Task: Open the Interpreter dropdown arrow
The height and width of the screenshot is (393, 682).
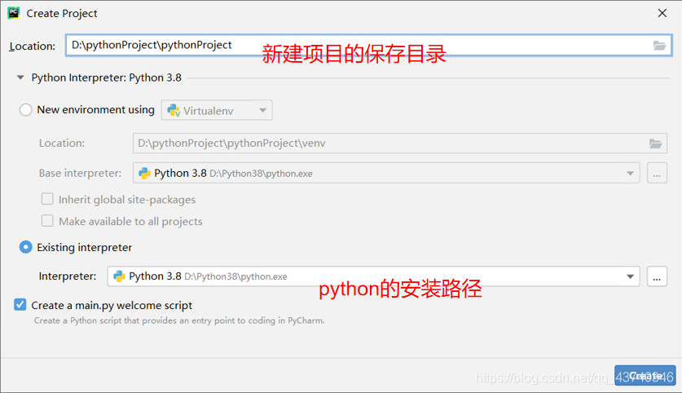Action: [630, 276]
